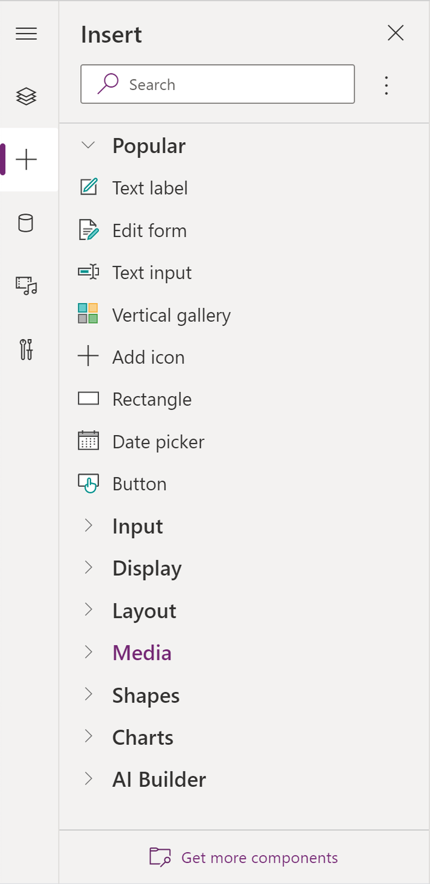
Task: Expand the Shapes category chevron
Action: tap(89, 694)
